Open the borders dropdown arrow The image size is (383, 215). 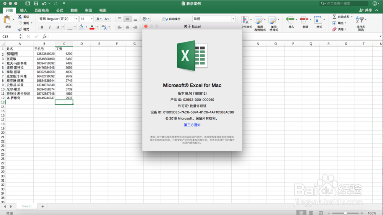pyautogui.click(x=75, y=27)
